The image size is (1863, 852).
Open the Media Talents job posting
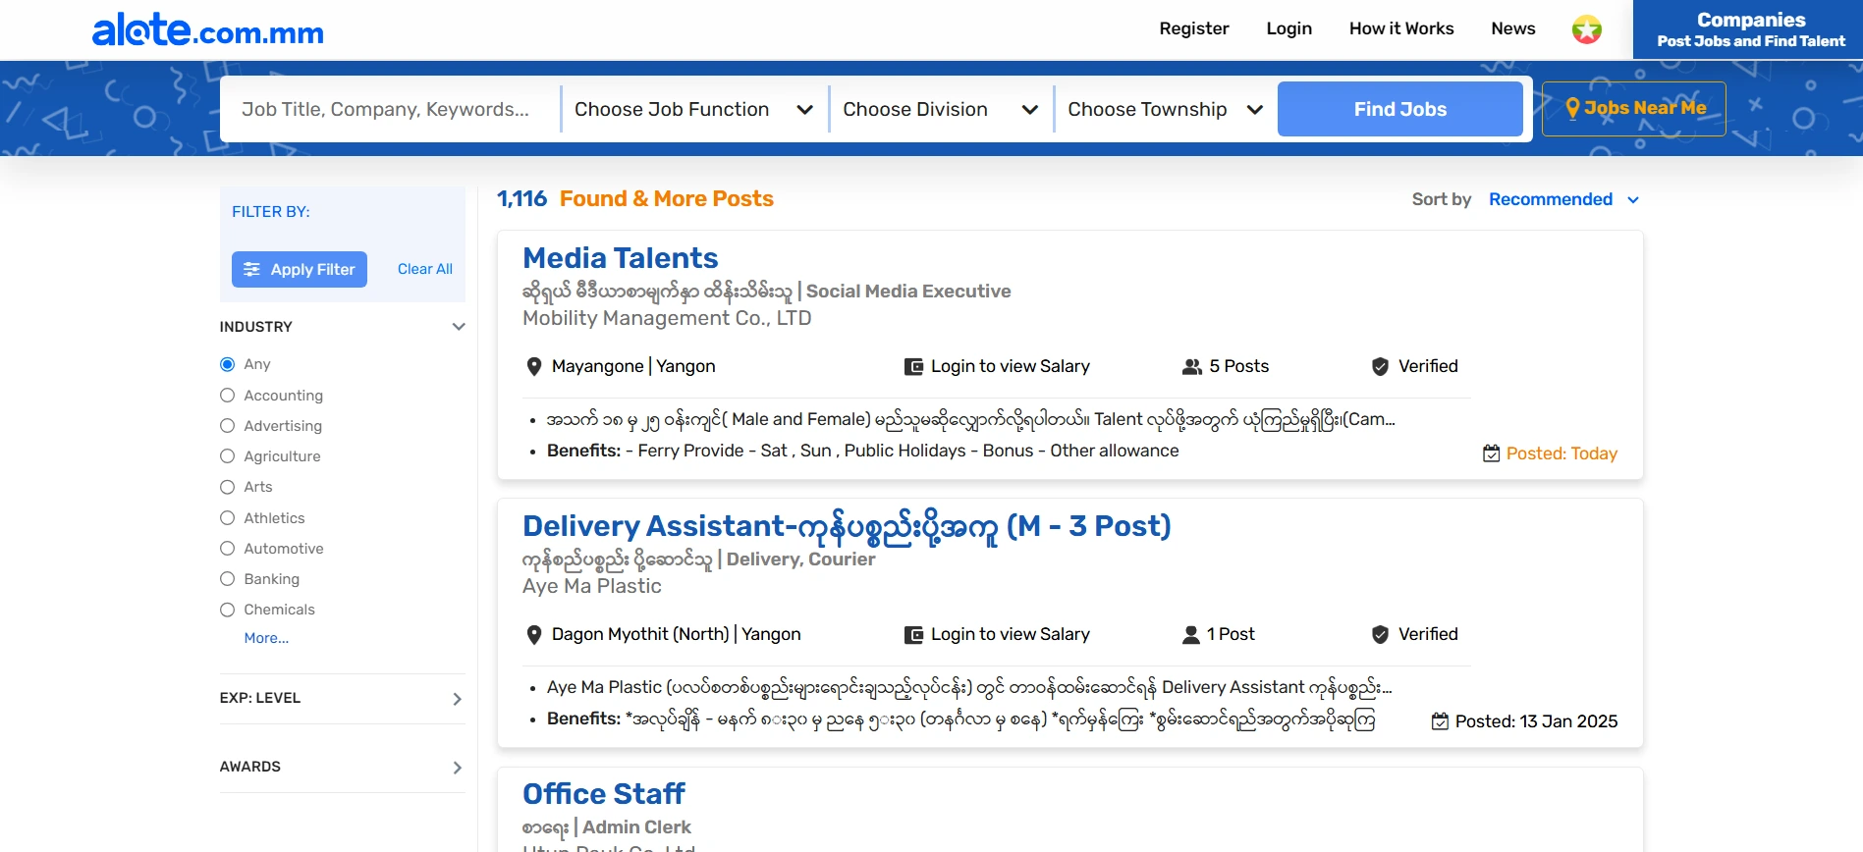pyautogui.click(x=620, y=257)
